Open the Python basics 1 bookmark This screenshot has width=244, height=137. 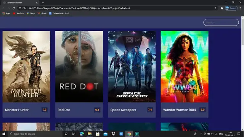59,13
